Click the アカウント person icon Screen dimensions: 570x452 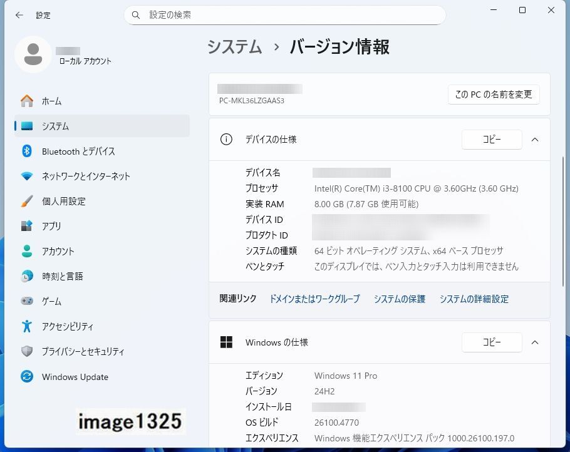tap(27, 251)
